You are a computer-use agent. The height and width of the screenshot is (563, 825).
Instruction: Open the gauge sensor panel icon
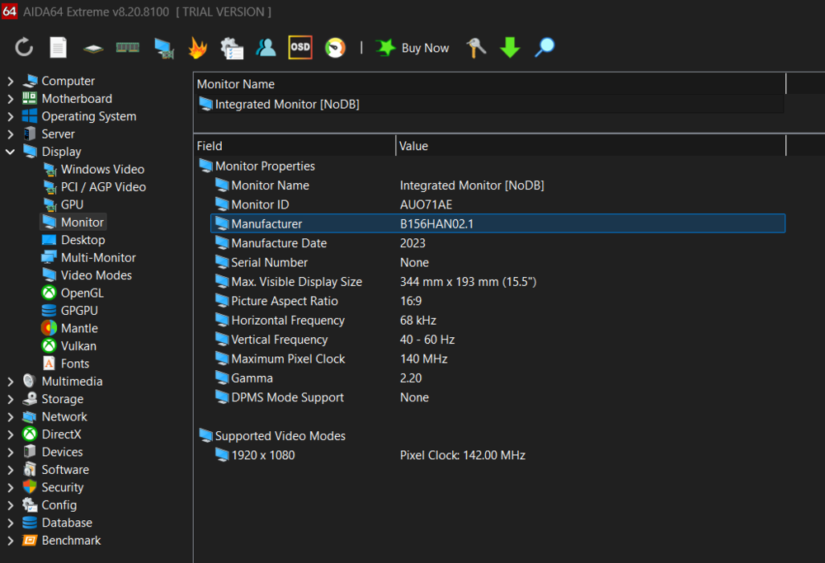point(335,48)
